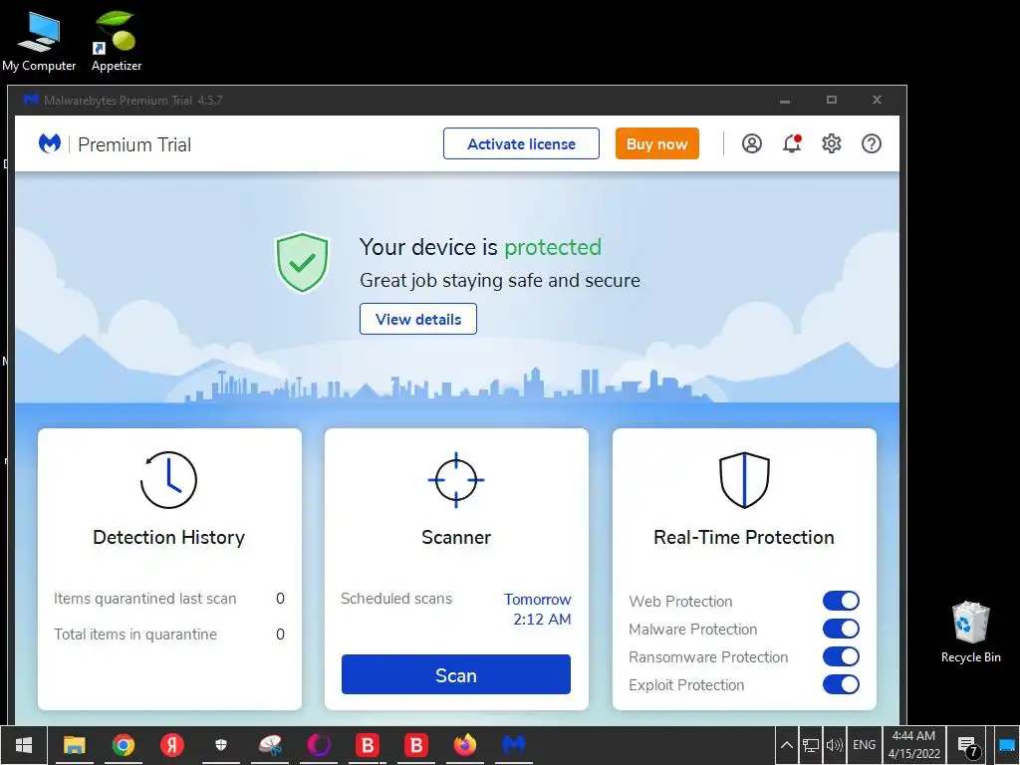Image resolution: width=1020 pixels, height=765 pixels.
Task: Show hidden system tray icons
Action: (787, 745)
